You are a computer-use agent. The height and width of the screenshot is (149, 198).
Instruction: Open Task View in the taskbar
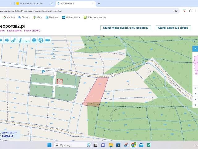pos(95,145)
